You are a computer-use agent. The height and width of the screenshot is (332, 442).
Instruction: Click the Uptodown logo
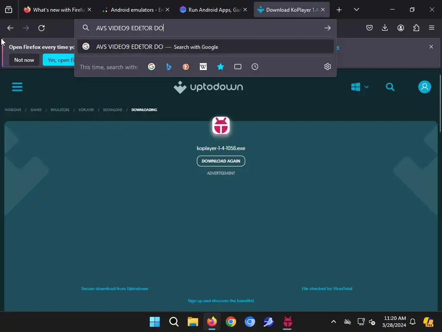[208, 87]
